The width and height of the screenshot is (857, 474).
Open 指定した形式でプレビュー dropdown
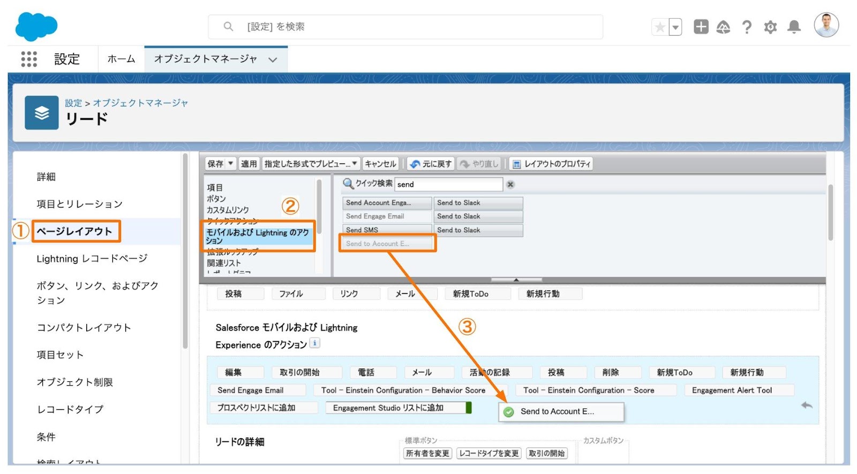(311, 164)
